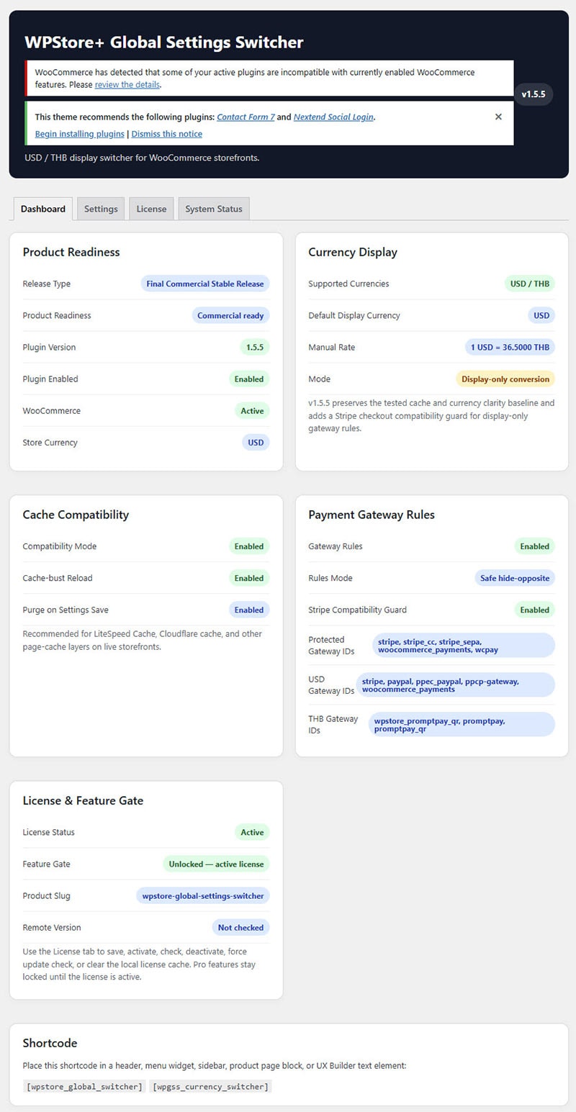Click the 'License & Feature Gate' heading
Screen dimensions: 576x1112
click(x=83, y=800)
